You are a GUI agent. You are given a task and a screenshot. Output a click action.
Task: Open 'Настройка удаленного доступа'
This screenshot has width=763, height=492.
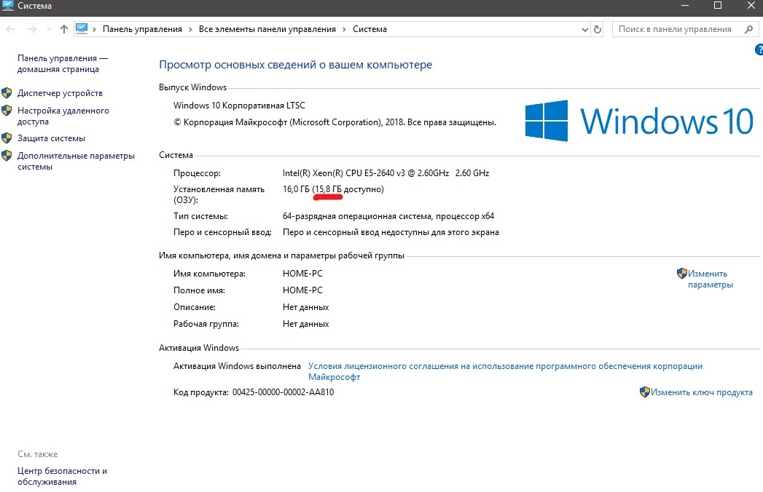(x=63, y=116)
